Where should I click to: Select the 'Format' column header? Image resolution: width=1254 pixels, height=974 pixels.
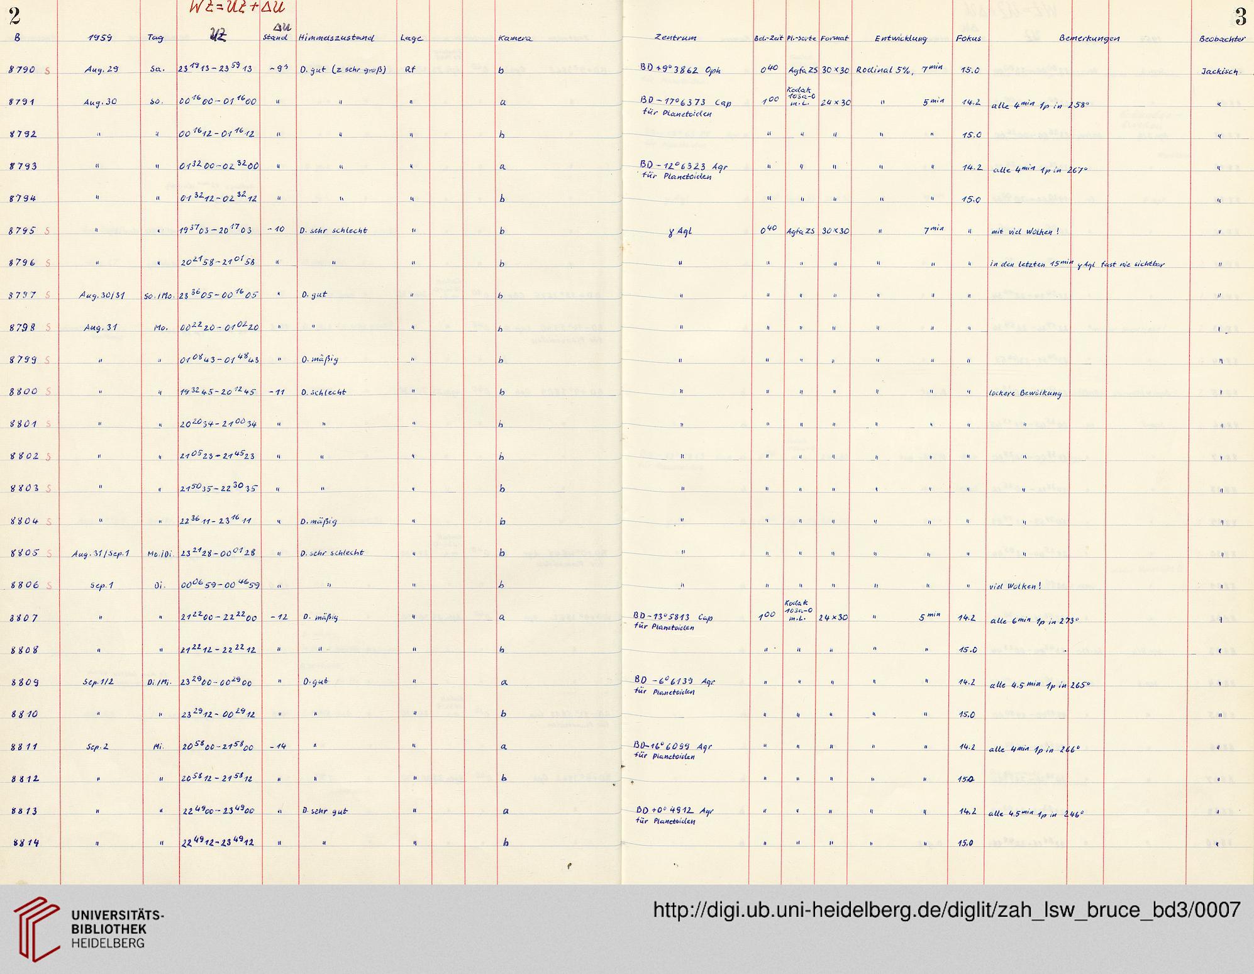(x=835, y=38)
